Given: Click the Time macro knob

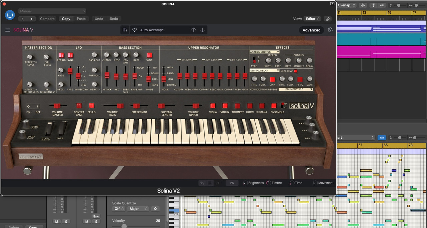Looking at the screenshot, I should [292, 183].
